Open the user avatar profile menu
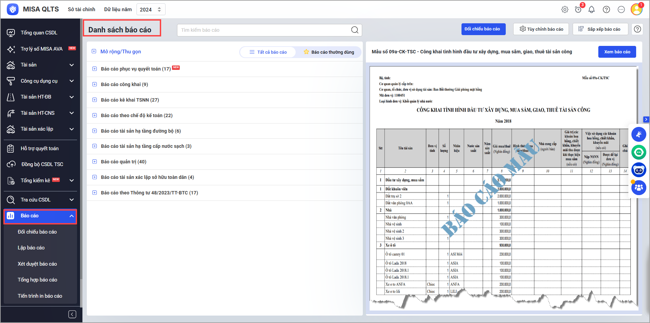650x323 pixels. (x=636, y=9)
